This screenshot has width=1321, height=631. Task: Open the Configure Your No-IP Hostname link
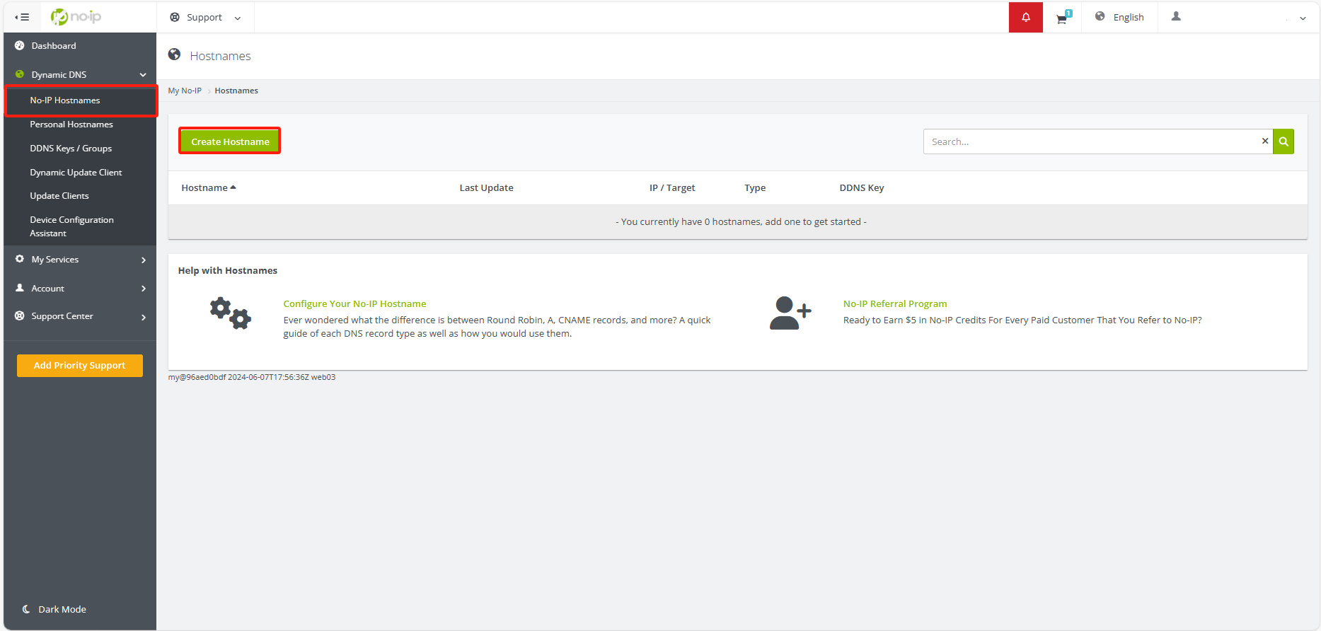(x=354, y=303)
